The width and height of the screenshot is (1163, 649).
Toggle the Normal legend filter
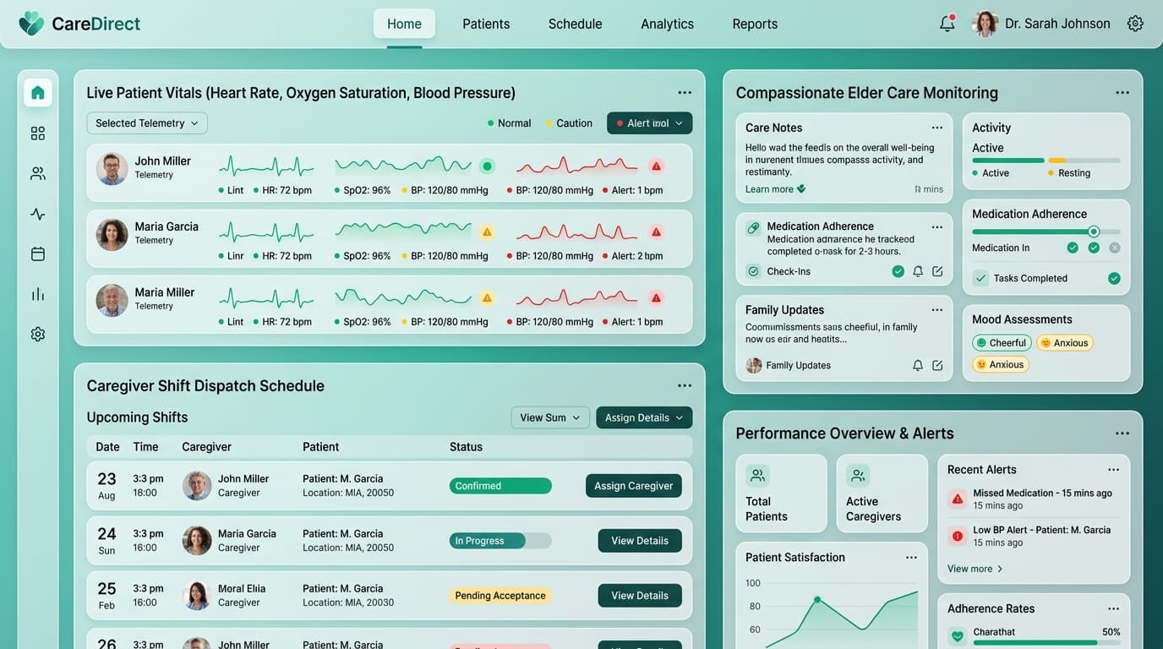pos(509,123)
